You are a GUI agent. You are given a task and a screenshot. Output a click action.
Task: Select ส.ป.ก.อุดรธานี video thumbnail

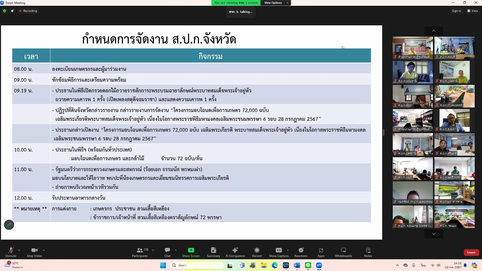413,144
